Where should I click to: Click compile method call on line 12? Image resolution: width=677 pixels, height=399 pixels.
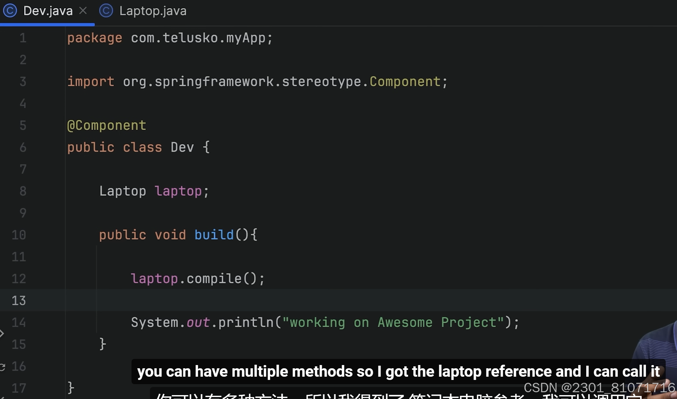point(214,279)
